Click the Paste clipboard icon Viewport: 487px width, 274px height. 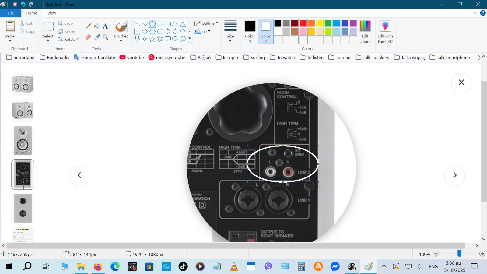pos(10,26)
